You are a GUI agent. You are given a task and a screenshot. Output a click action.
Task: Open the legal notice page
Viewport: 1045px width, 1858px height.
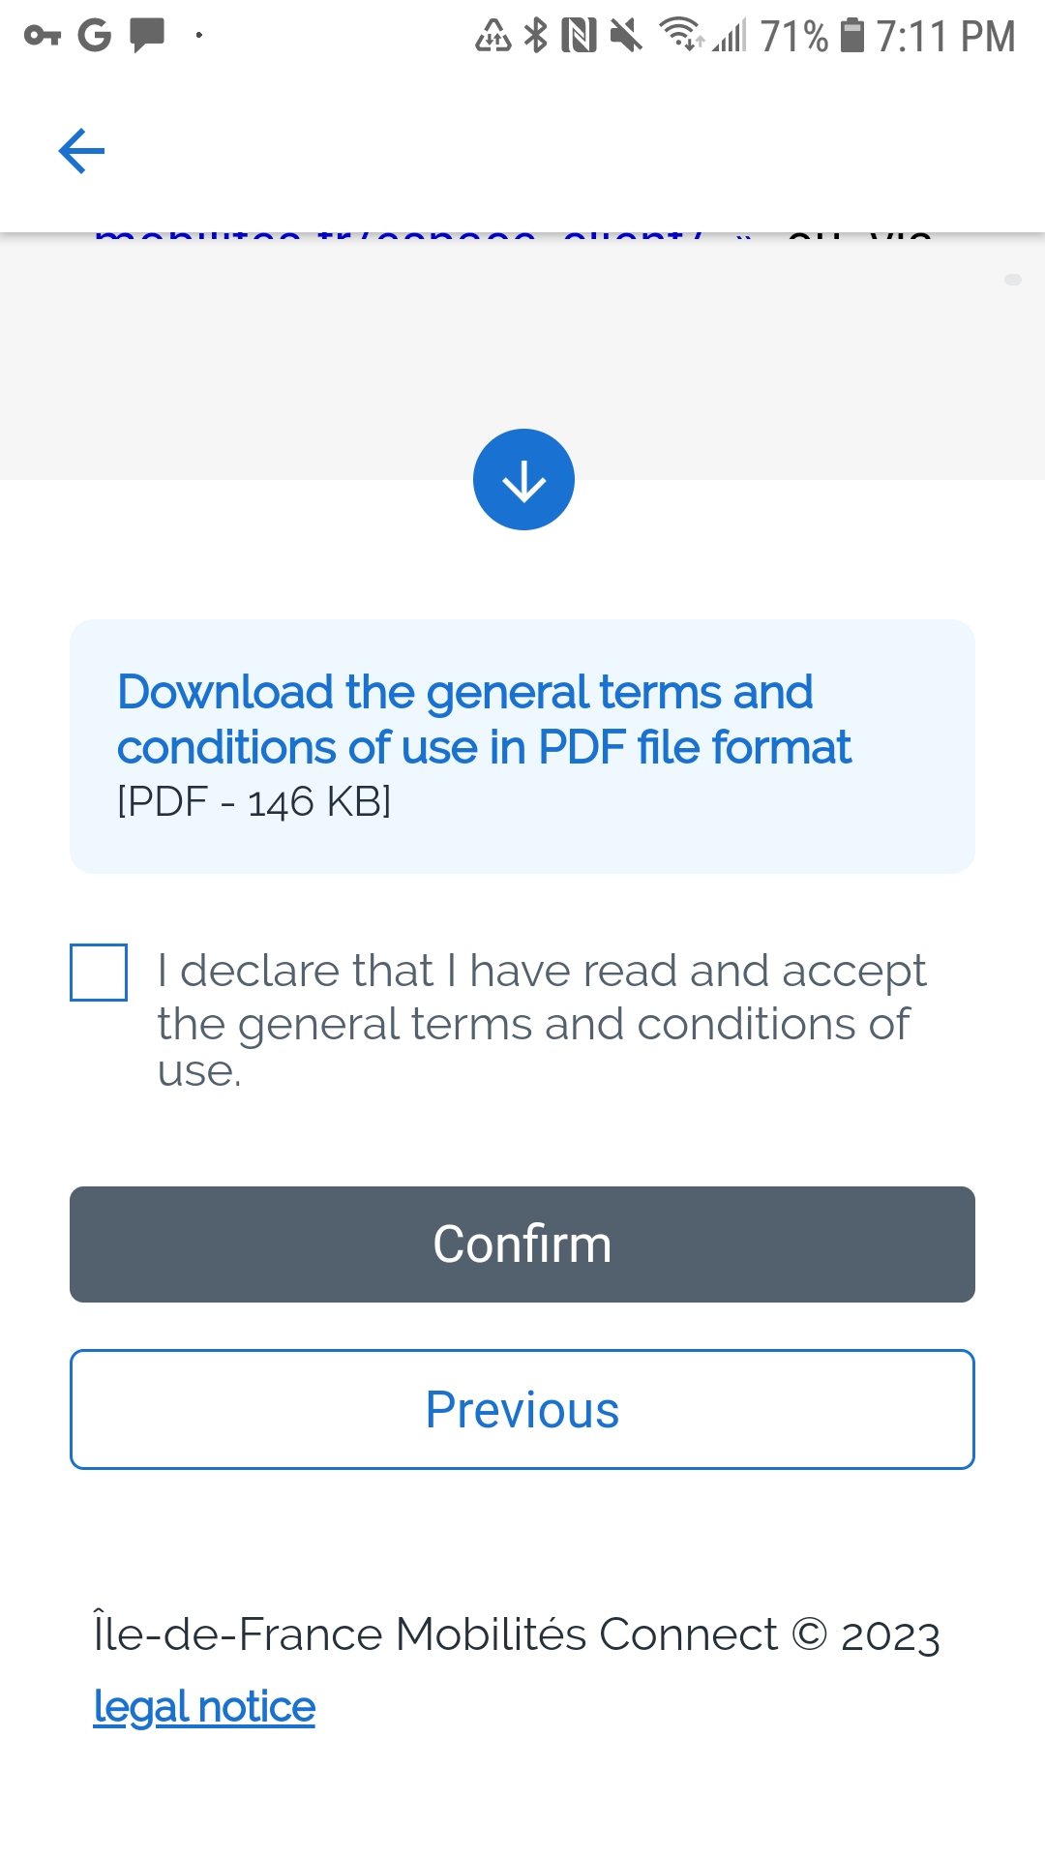click(203, 1706)
